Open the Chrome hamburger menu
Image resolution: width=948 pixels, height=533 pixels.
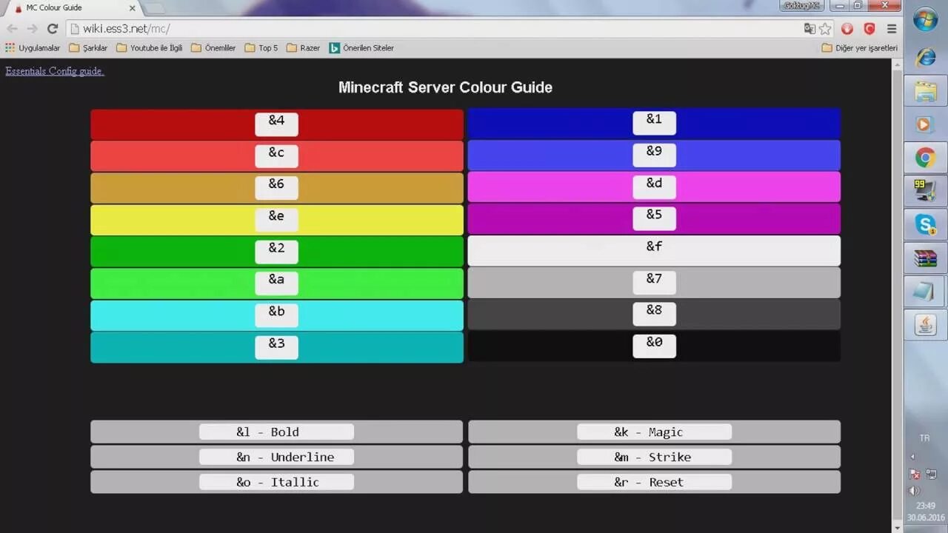pyautogui.click(x=892, y=29)
